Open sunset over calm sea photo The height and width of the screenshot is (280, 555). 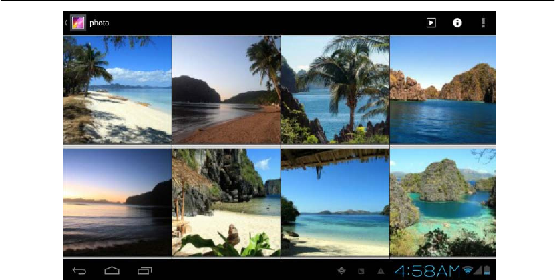[x=117, y=202]
